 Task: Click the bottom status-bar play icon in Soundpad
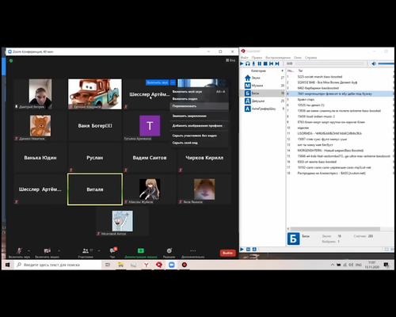click(x=242, y=249)
